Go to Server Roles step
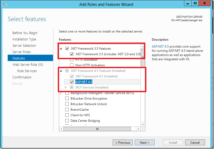 click(x=21, y=52)
